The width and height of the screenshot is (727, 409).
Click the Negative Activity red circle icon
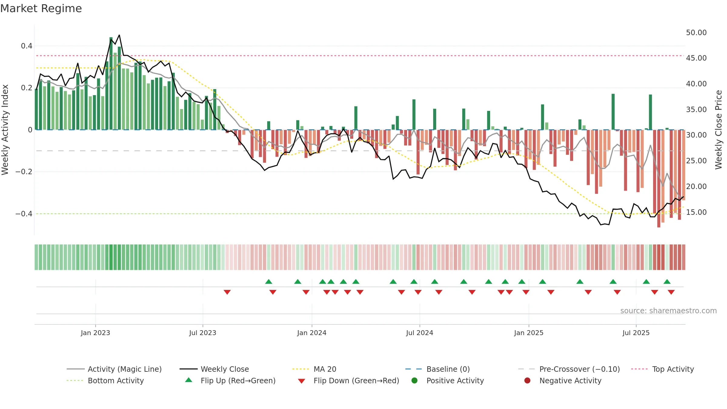527,380
